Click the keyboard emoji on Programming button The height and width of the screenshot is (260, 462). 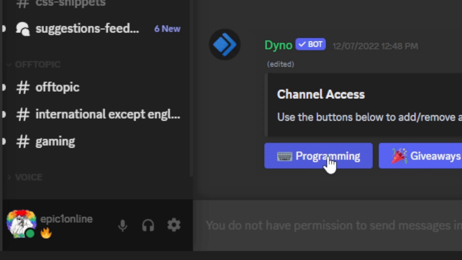tap(284, 156)
